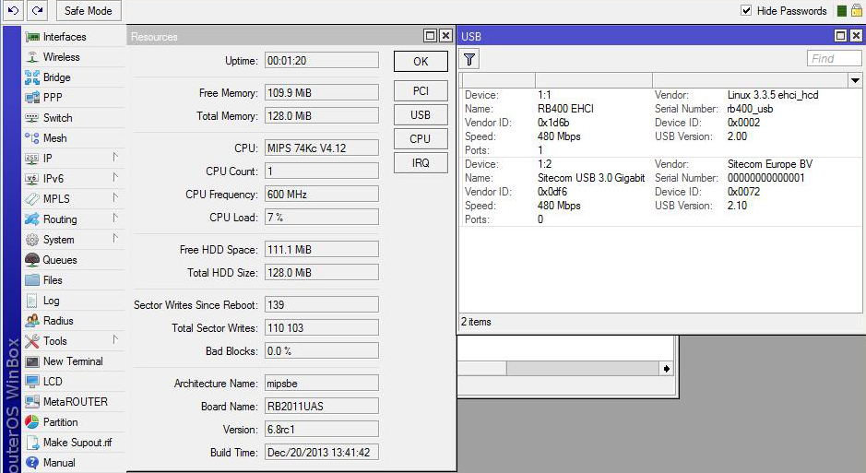The width and height of the screenshot is (866, 473).
Task: Open the PPP menu icon
Action: (32, 98)
